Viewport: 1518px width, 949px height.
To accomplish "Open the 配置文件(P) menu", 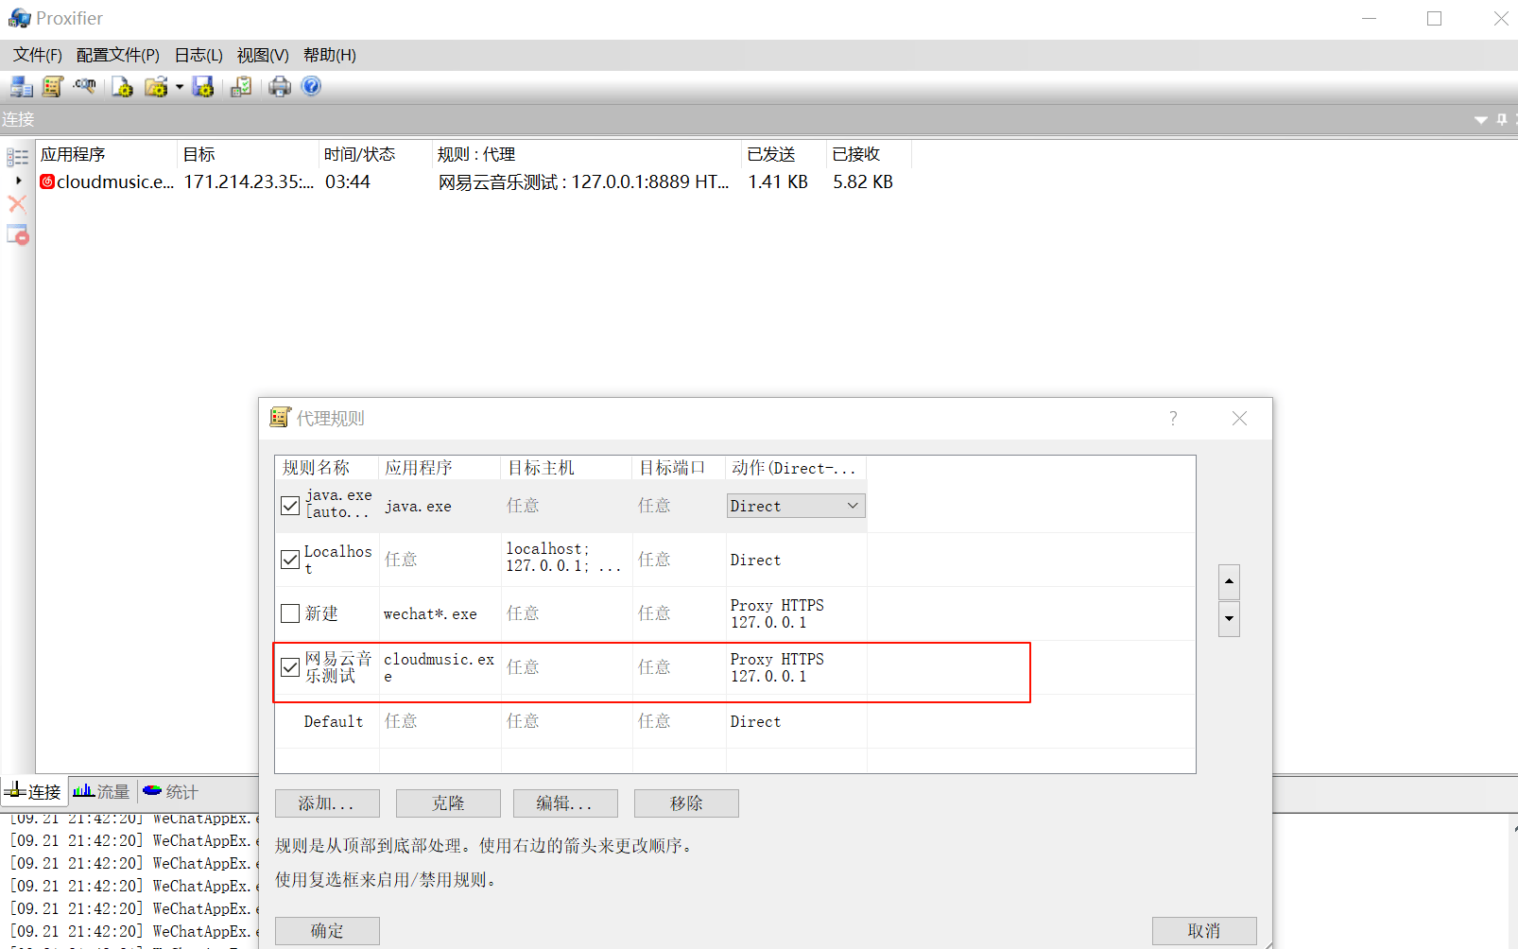I will pos(118,55).
